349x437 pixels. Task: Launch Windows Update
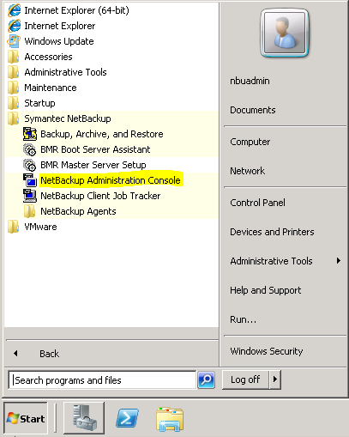(59, 41)
